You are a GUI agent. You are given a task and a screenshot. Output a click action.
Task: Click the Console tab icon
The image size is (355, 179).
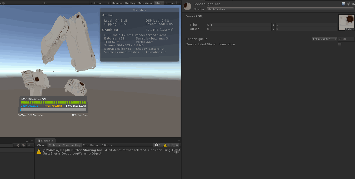[x=39, y=141]
